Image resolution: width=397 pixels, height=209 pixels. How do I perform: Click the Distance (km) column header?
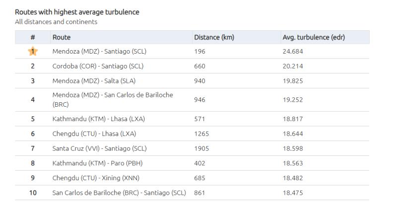pyautogui.click(x=214, y=37)
